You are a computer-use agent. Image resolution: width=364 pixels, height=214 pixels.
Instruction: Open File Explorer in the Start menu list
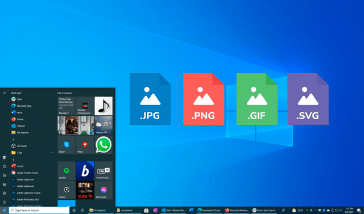coord(20,133)
